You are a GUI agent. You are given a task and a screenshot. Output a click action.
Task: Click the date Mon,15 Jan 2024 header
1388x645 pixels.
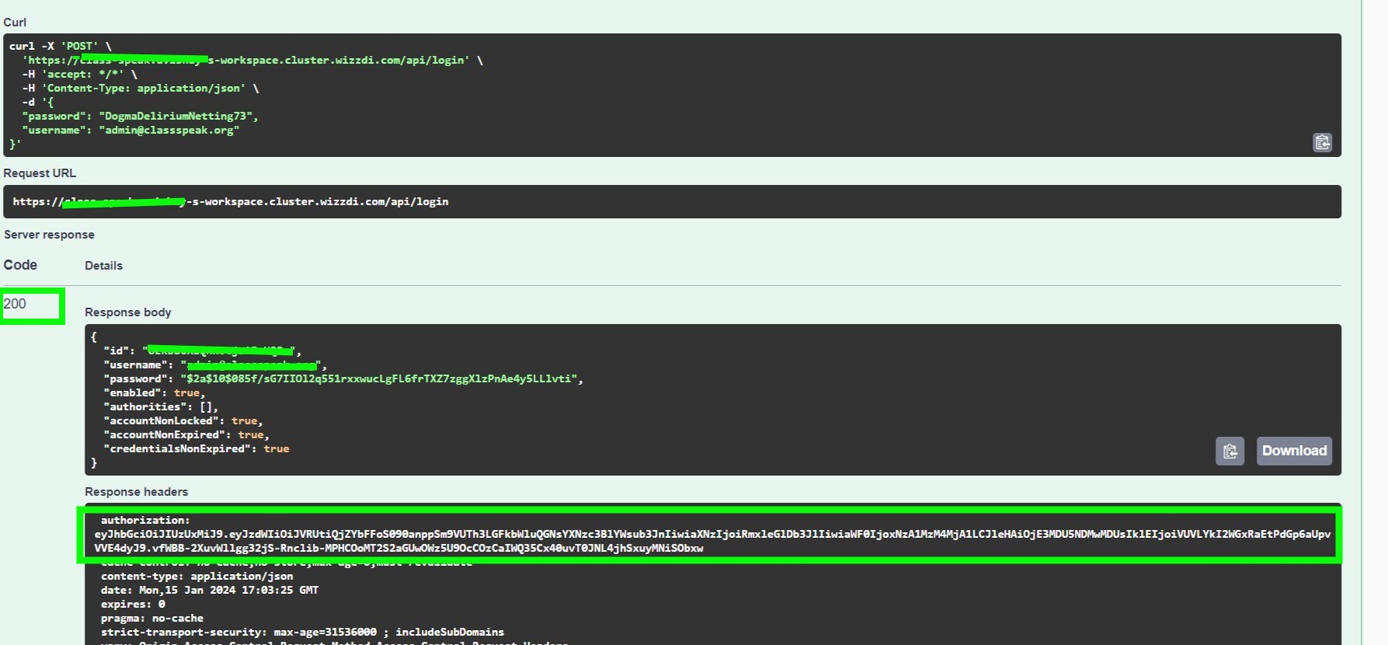point(210,590)
